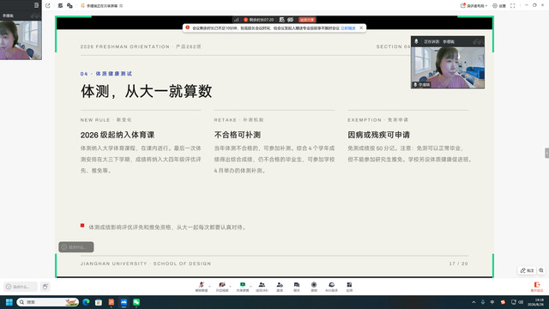
Task: Enter full screen mode
Action: (513, 6)
